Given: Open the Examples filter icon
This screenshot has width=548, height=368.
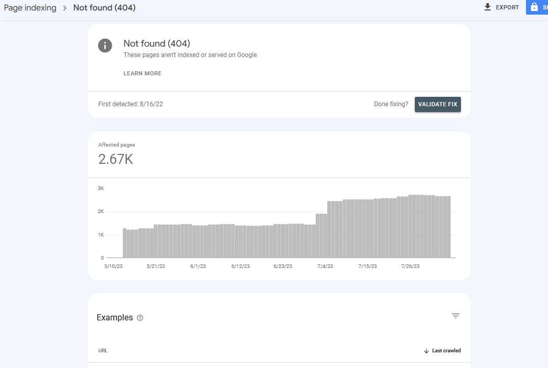Looking at the screenshot, I should pos(455,316).
